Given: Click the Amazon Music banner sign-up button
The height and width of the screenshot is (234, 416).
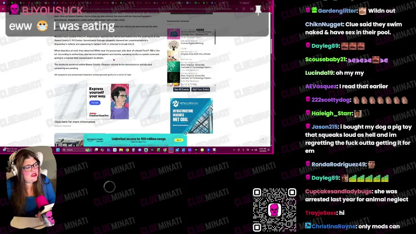Looking at the screenshot, I should point(178,140).
